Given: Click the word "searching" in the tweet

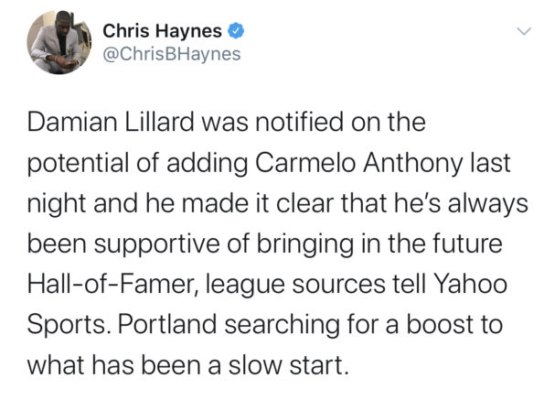Looking at the screenshot, I should point(283,325).
